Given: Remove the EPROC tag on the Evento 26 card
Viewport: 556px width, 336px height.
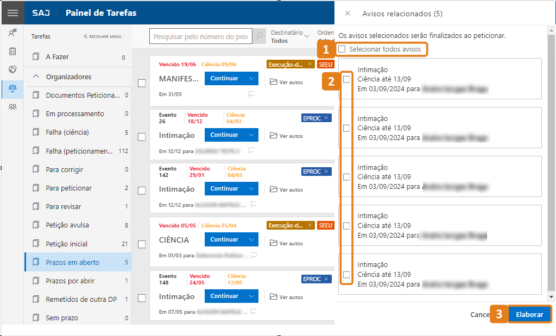Looking at the screenshot, I should click(326, 118).
